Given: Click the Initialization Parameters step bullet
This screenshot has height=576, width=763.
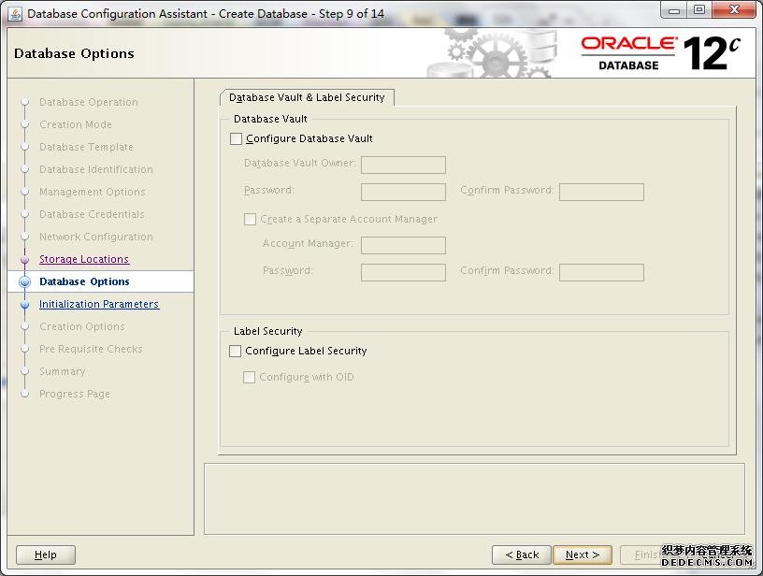Looking at the screenshot, I should 25,304.
